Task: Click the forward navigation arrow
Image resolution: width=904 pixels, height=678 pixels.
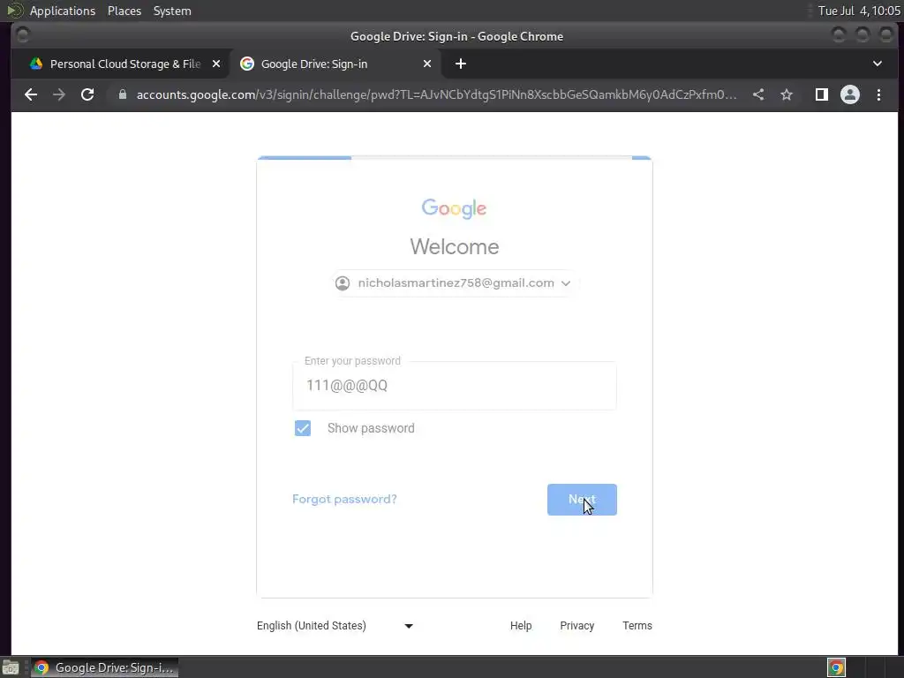Action: click(x=59, y=94)
